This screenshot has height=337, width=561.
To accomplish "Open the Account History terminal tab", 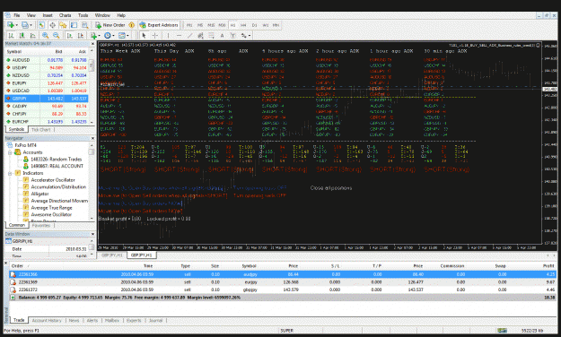I will pyautogui.click(x=47, y=321).
